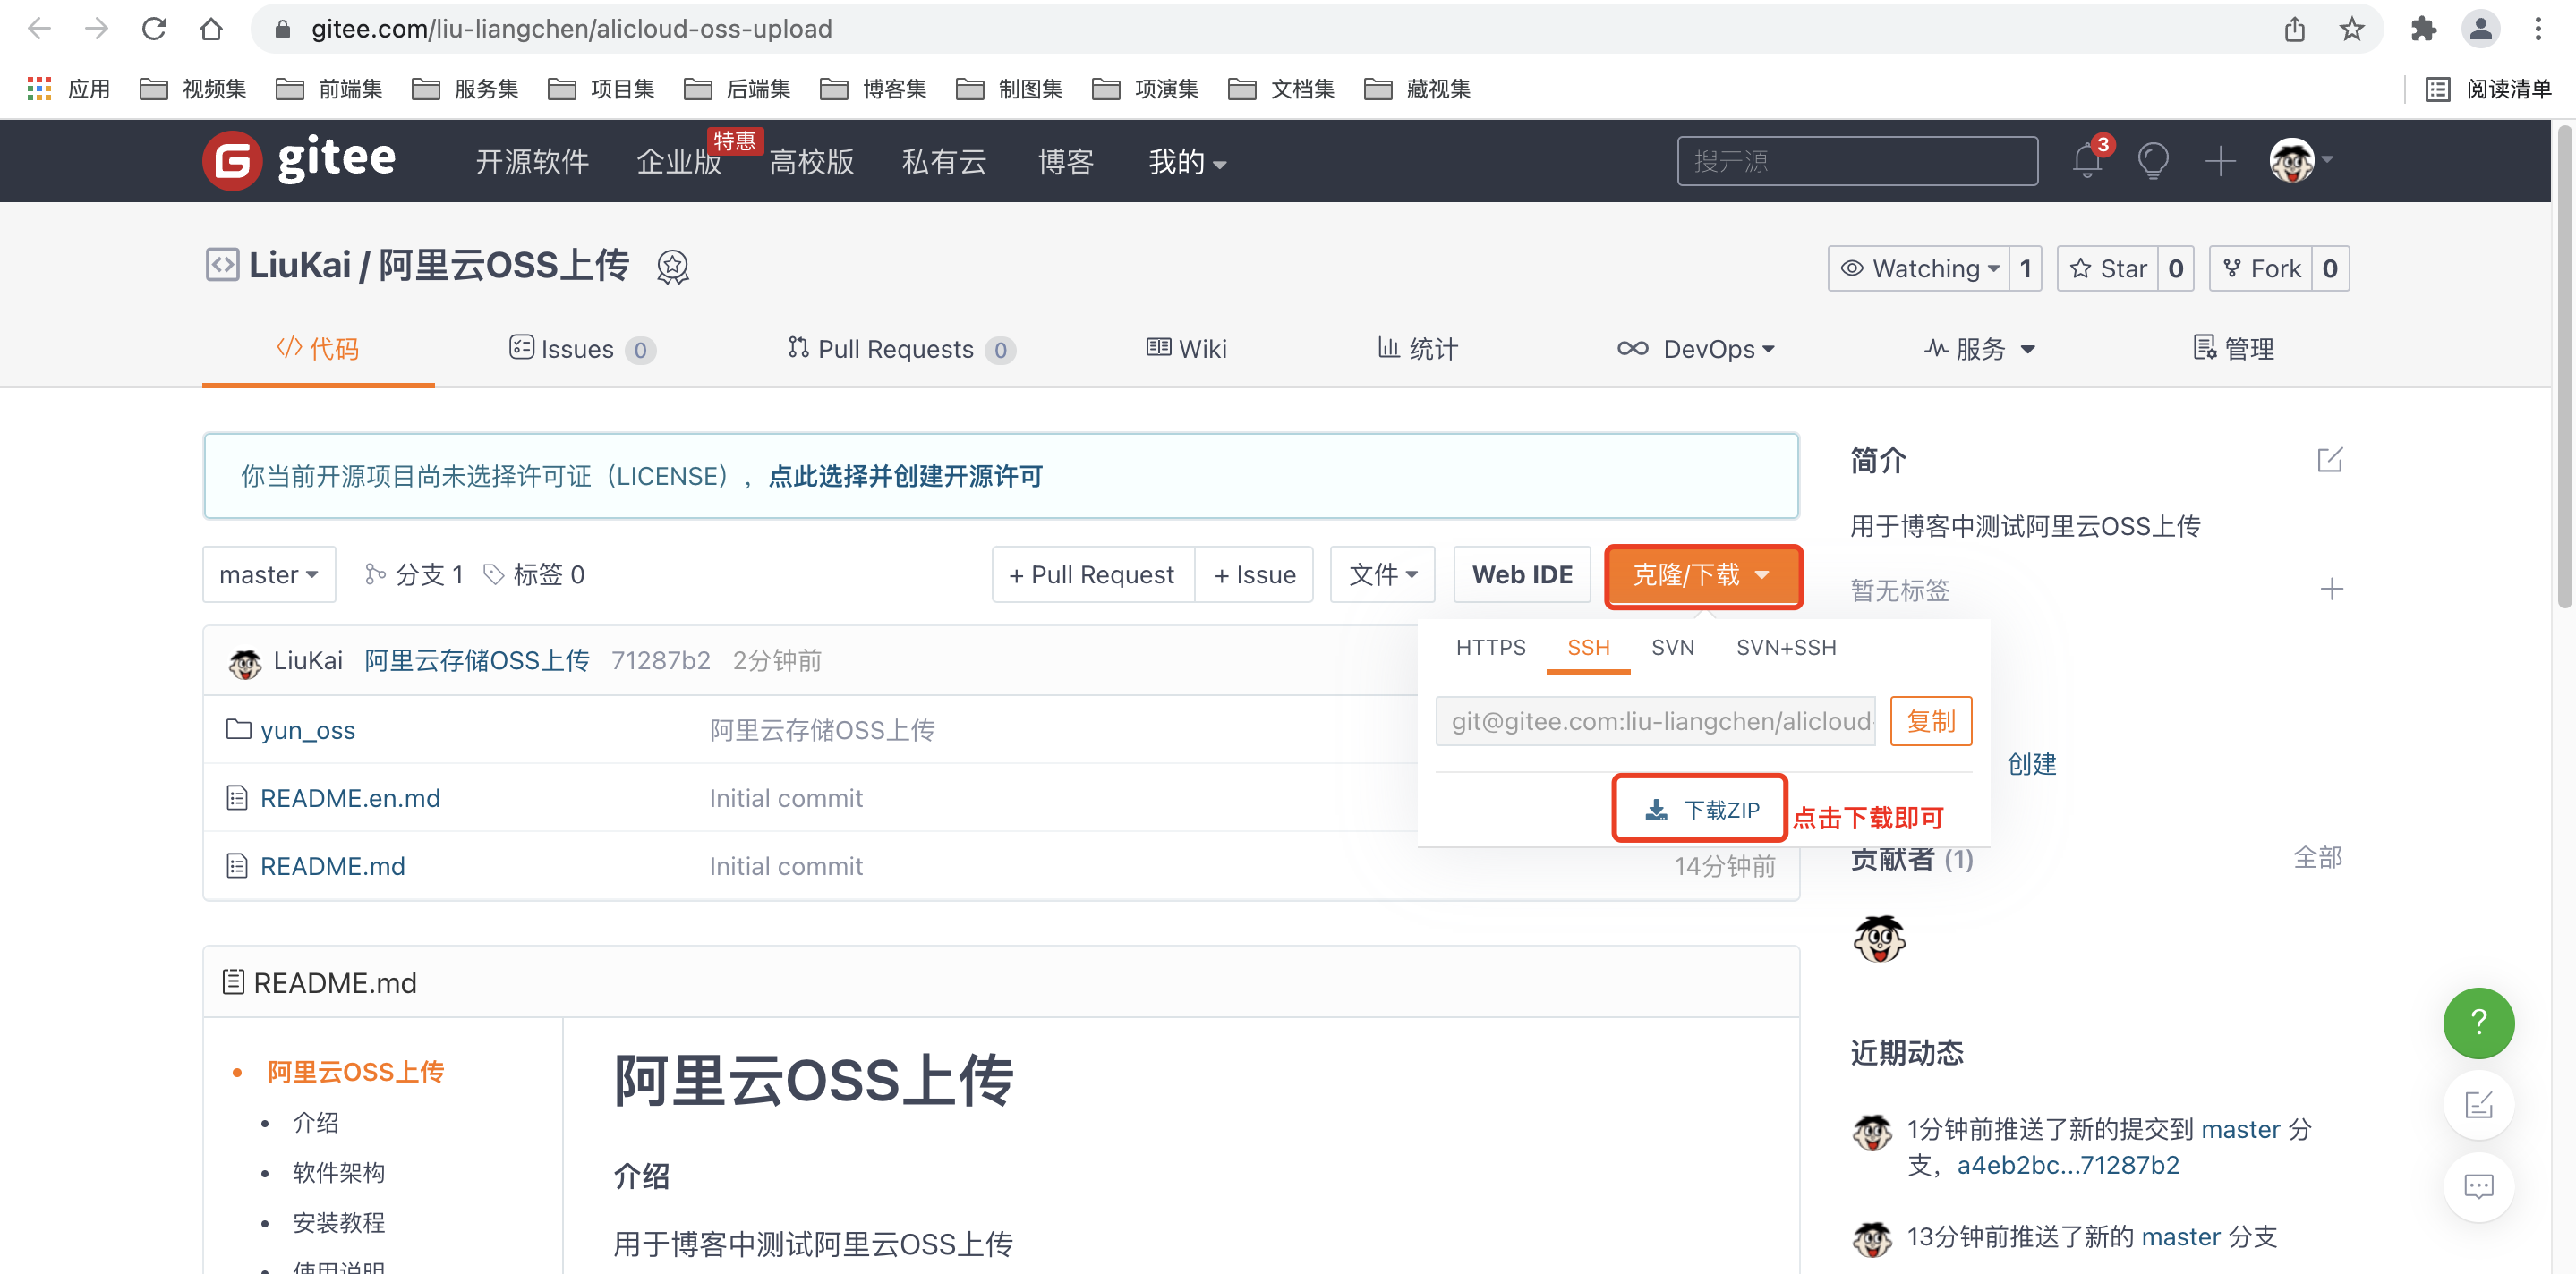Click 下载ZIP to download
This screenshot has height=1274, width=2576.
point(1701,810)
